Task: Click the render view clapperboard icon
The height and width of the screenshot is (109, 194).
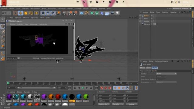Action: pos(64,13)
